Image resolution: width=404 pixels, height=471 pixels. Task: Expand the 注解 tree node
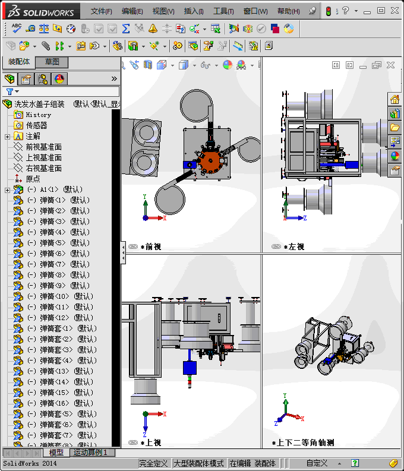(7, 137)
